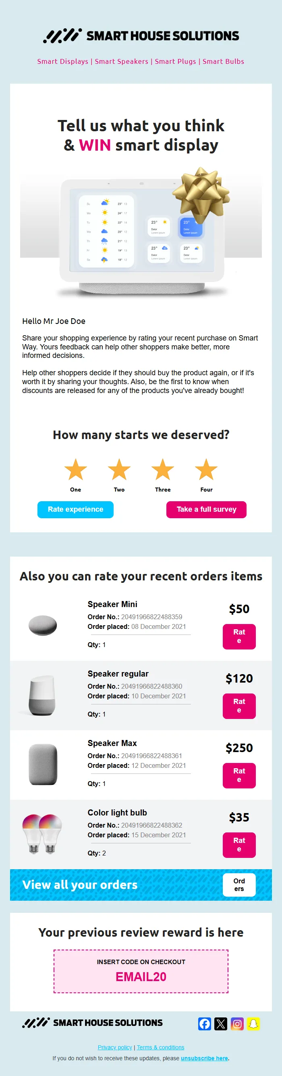Open the X (Twitter) social icon
This screenshot has height=1076, width=282.
(221, 1024)
